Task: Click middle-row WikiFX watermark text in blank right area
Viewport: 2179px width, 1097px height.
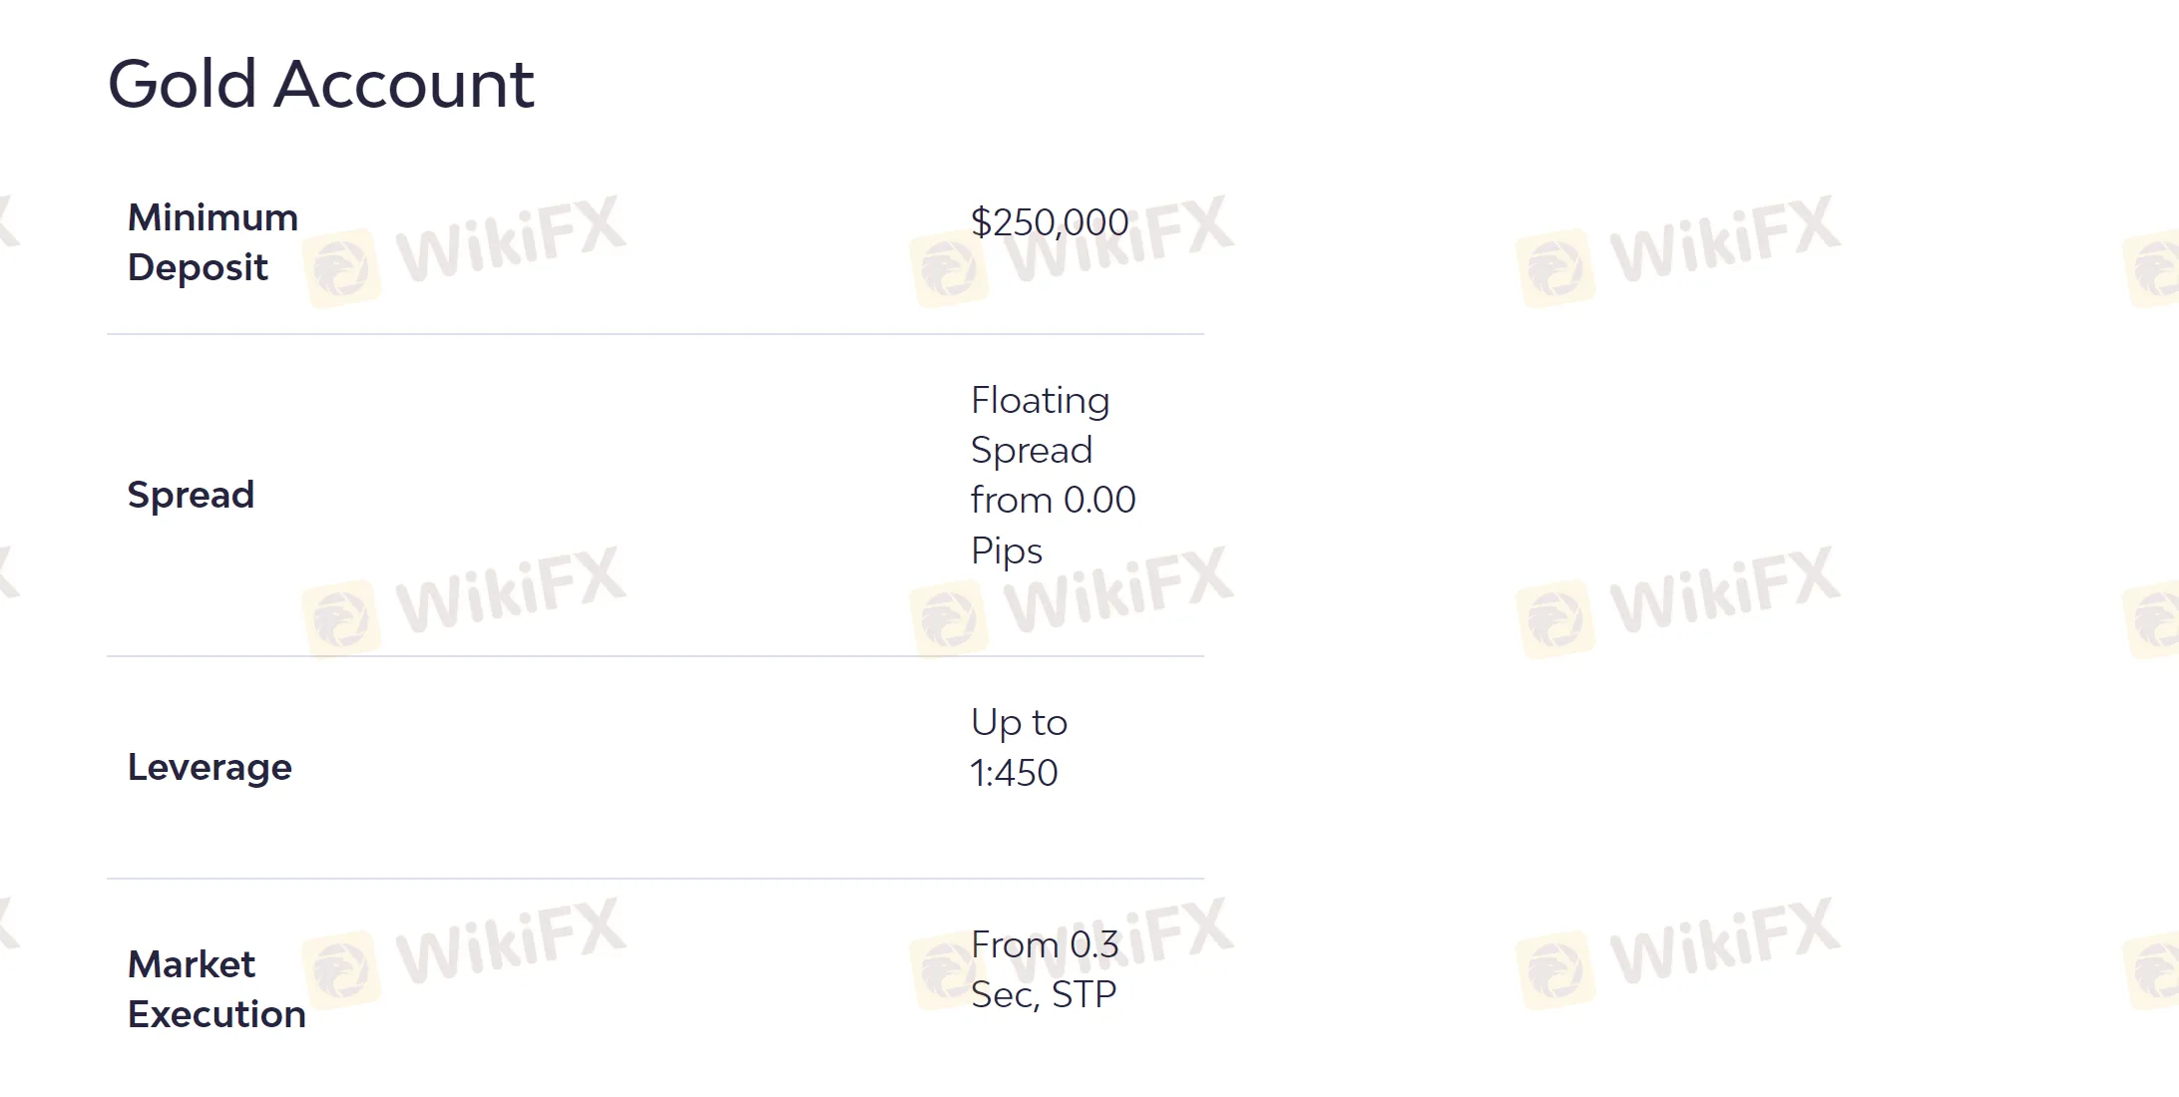Action: click(1725, 589)
